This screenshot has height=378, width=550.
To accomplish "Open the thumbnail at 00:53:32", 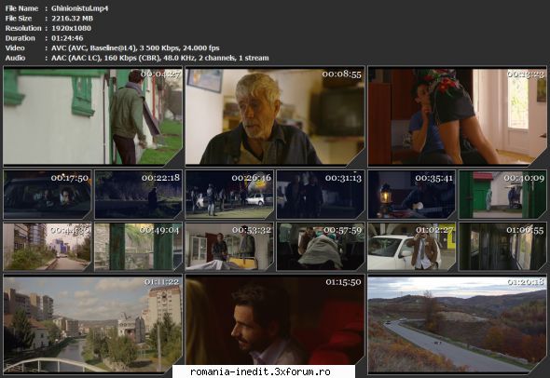I will (229, 247).
